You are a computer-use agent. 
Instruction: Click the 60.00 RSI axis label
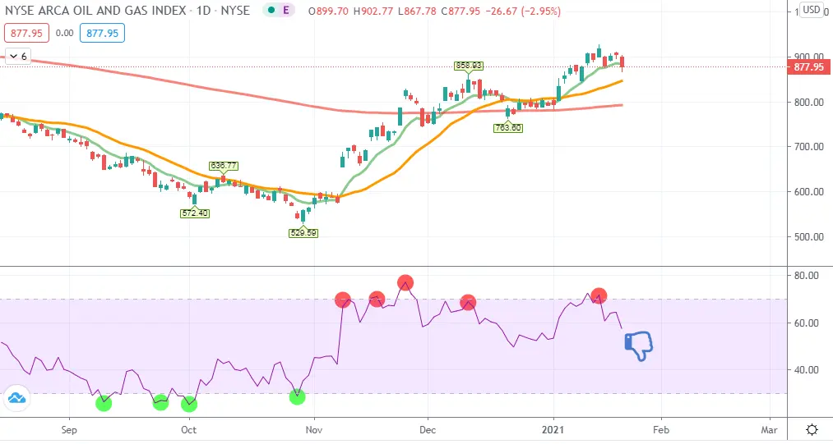(x=806, y=323)
